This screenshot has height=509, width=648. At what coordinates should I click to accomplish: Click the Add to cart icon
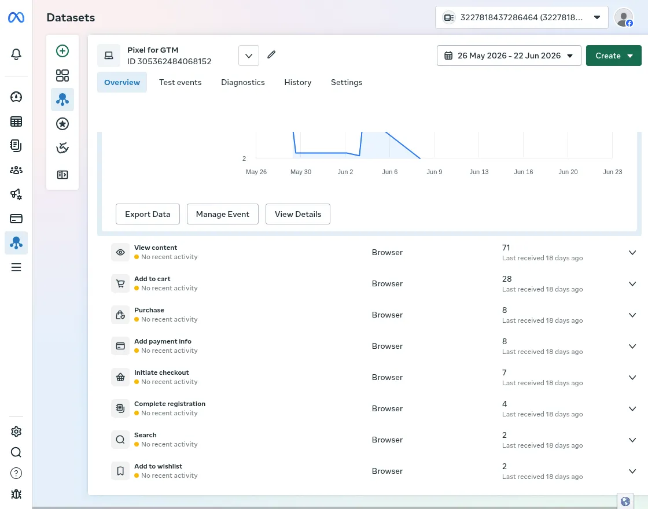coord(120,283)
